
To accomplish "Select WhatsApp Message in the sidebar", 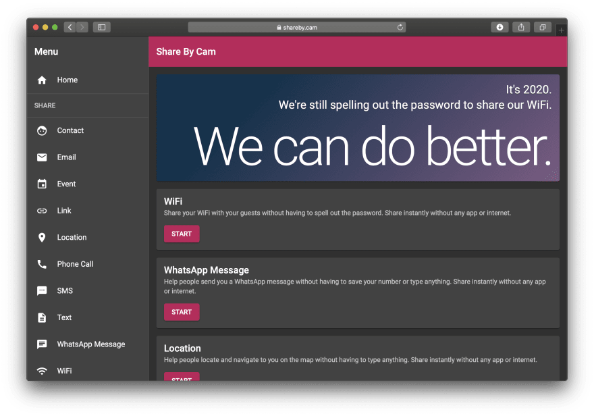I will point(88,344).
